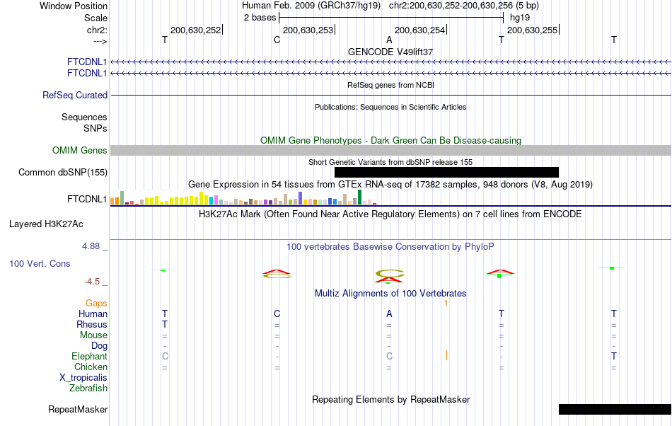Image resolution: width=672 pixels, height=426 pixels.
Task: Open the OMIM Gene Phenotypes track title
Action: click(390, 141)
